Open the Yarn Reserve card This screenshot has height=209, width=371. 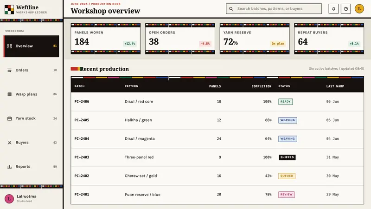[255, 39]
